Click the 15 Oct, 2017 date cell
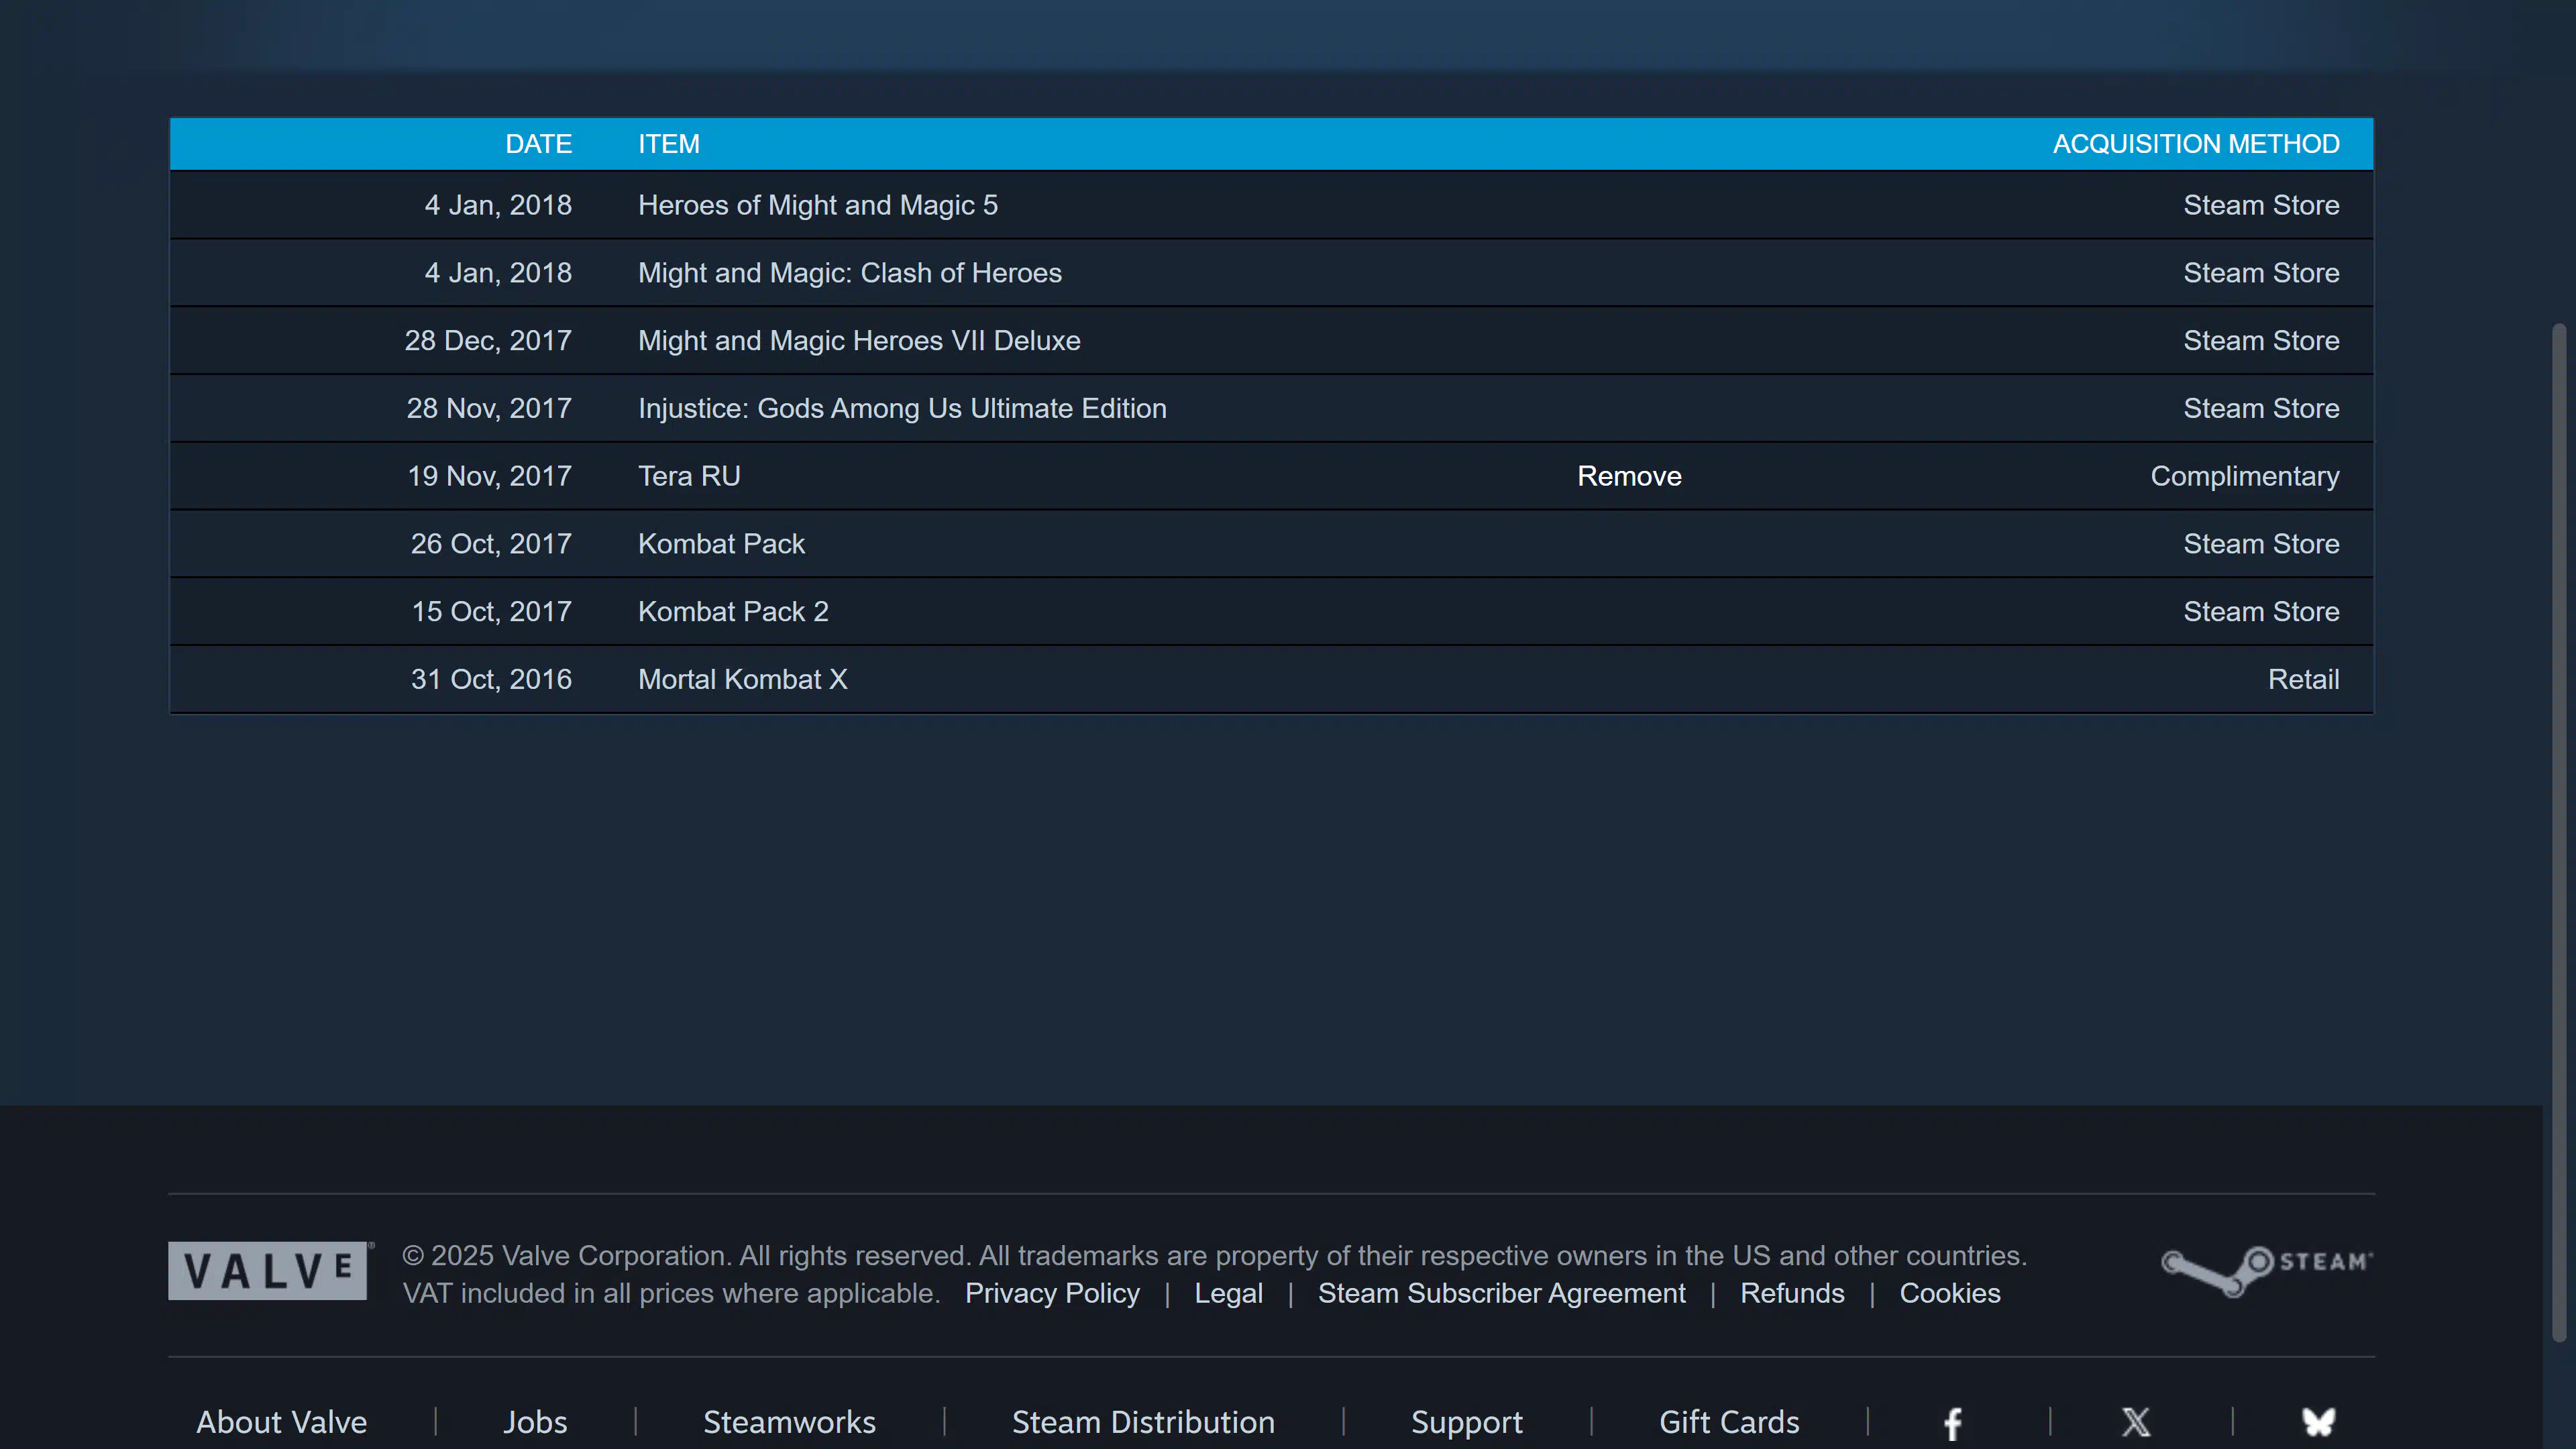 click(x=492, y=612)
